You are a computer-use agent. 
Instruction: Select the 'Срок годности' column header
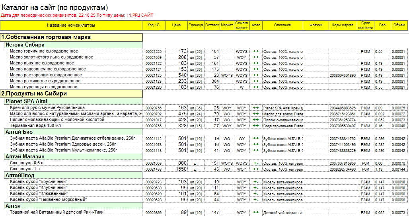point(365,25)
